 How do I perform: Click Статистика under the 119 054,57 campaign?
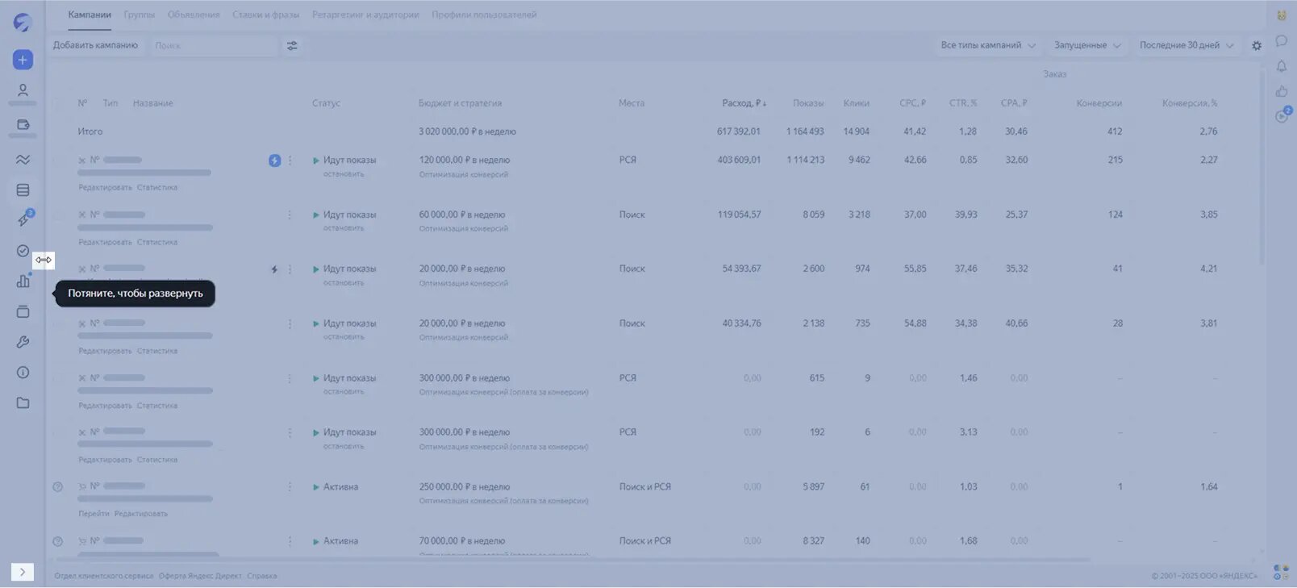[157, 242]
